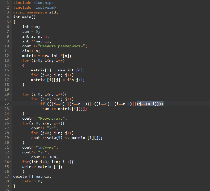Viewport: 210px width, 191px height.
Task: Click on '#include <iostream>' text
Action: click(34, 7)
